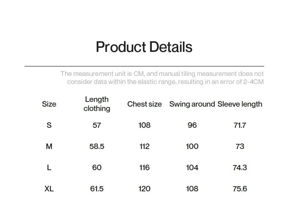Click the Product Details heading
The image size is (289, 199).
tap(144, 47)
